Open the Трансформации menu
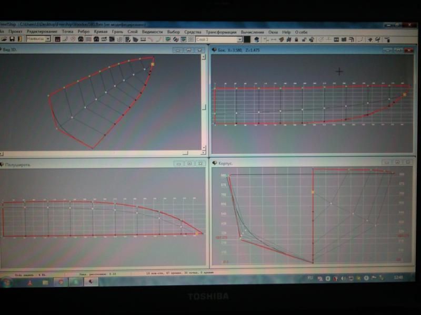Viewport: 421px width, 315px height. pyautogui.click(x=220, y=32)
